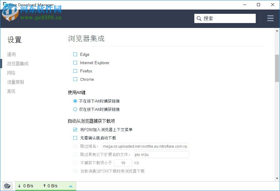This screenshot has width=280, height=191.
Task: Open the hamburger main menu
Action: pos(270,18)
